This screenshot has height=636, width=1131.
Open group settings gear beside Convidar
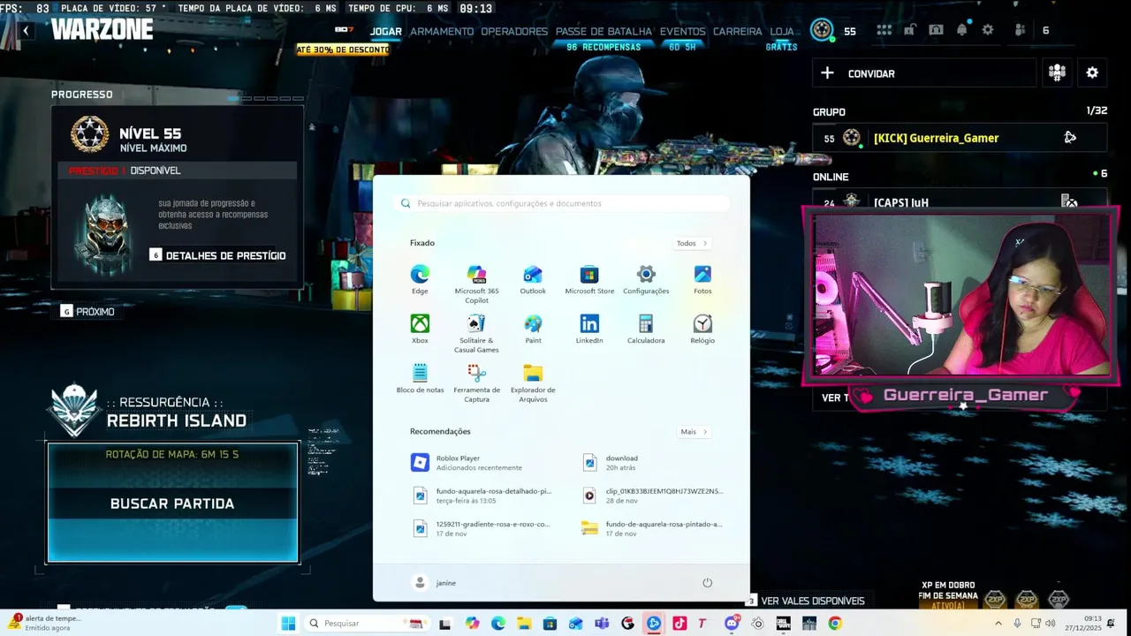click(x=1092, y=73)
